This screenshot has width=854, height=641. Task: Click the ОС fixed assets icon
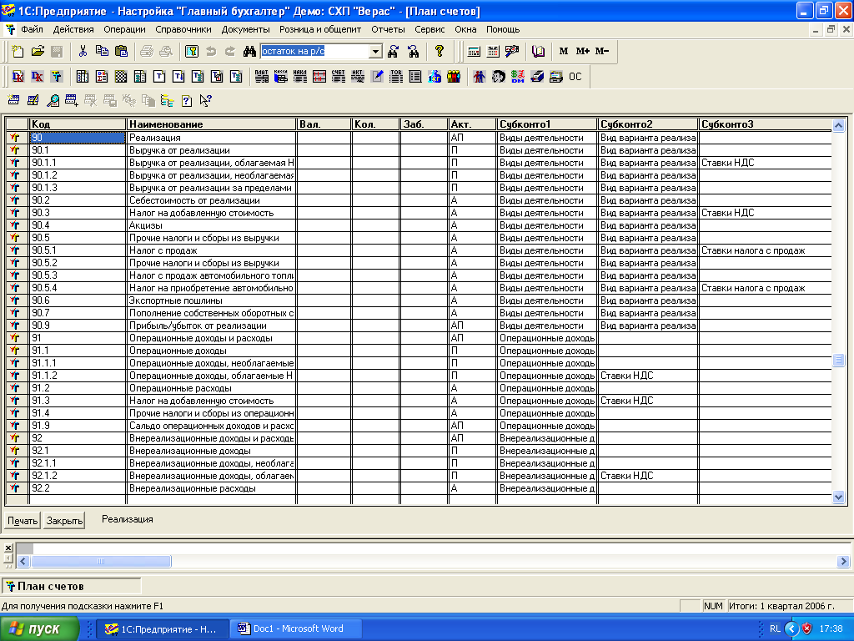pos(575,77)
